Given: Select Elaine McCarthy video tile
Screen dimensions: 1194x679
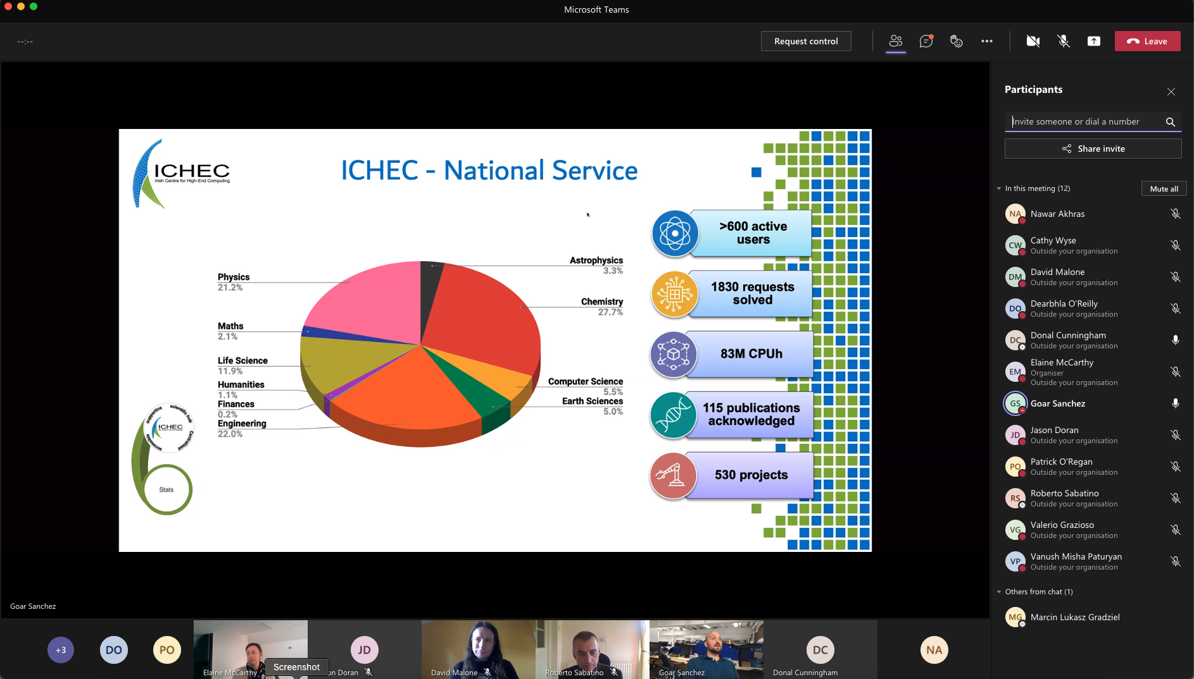Looking at the screenshot, I should pos(251,649).
